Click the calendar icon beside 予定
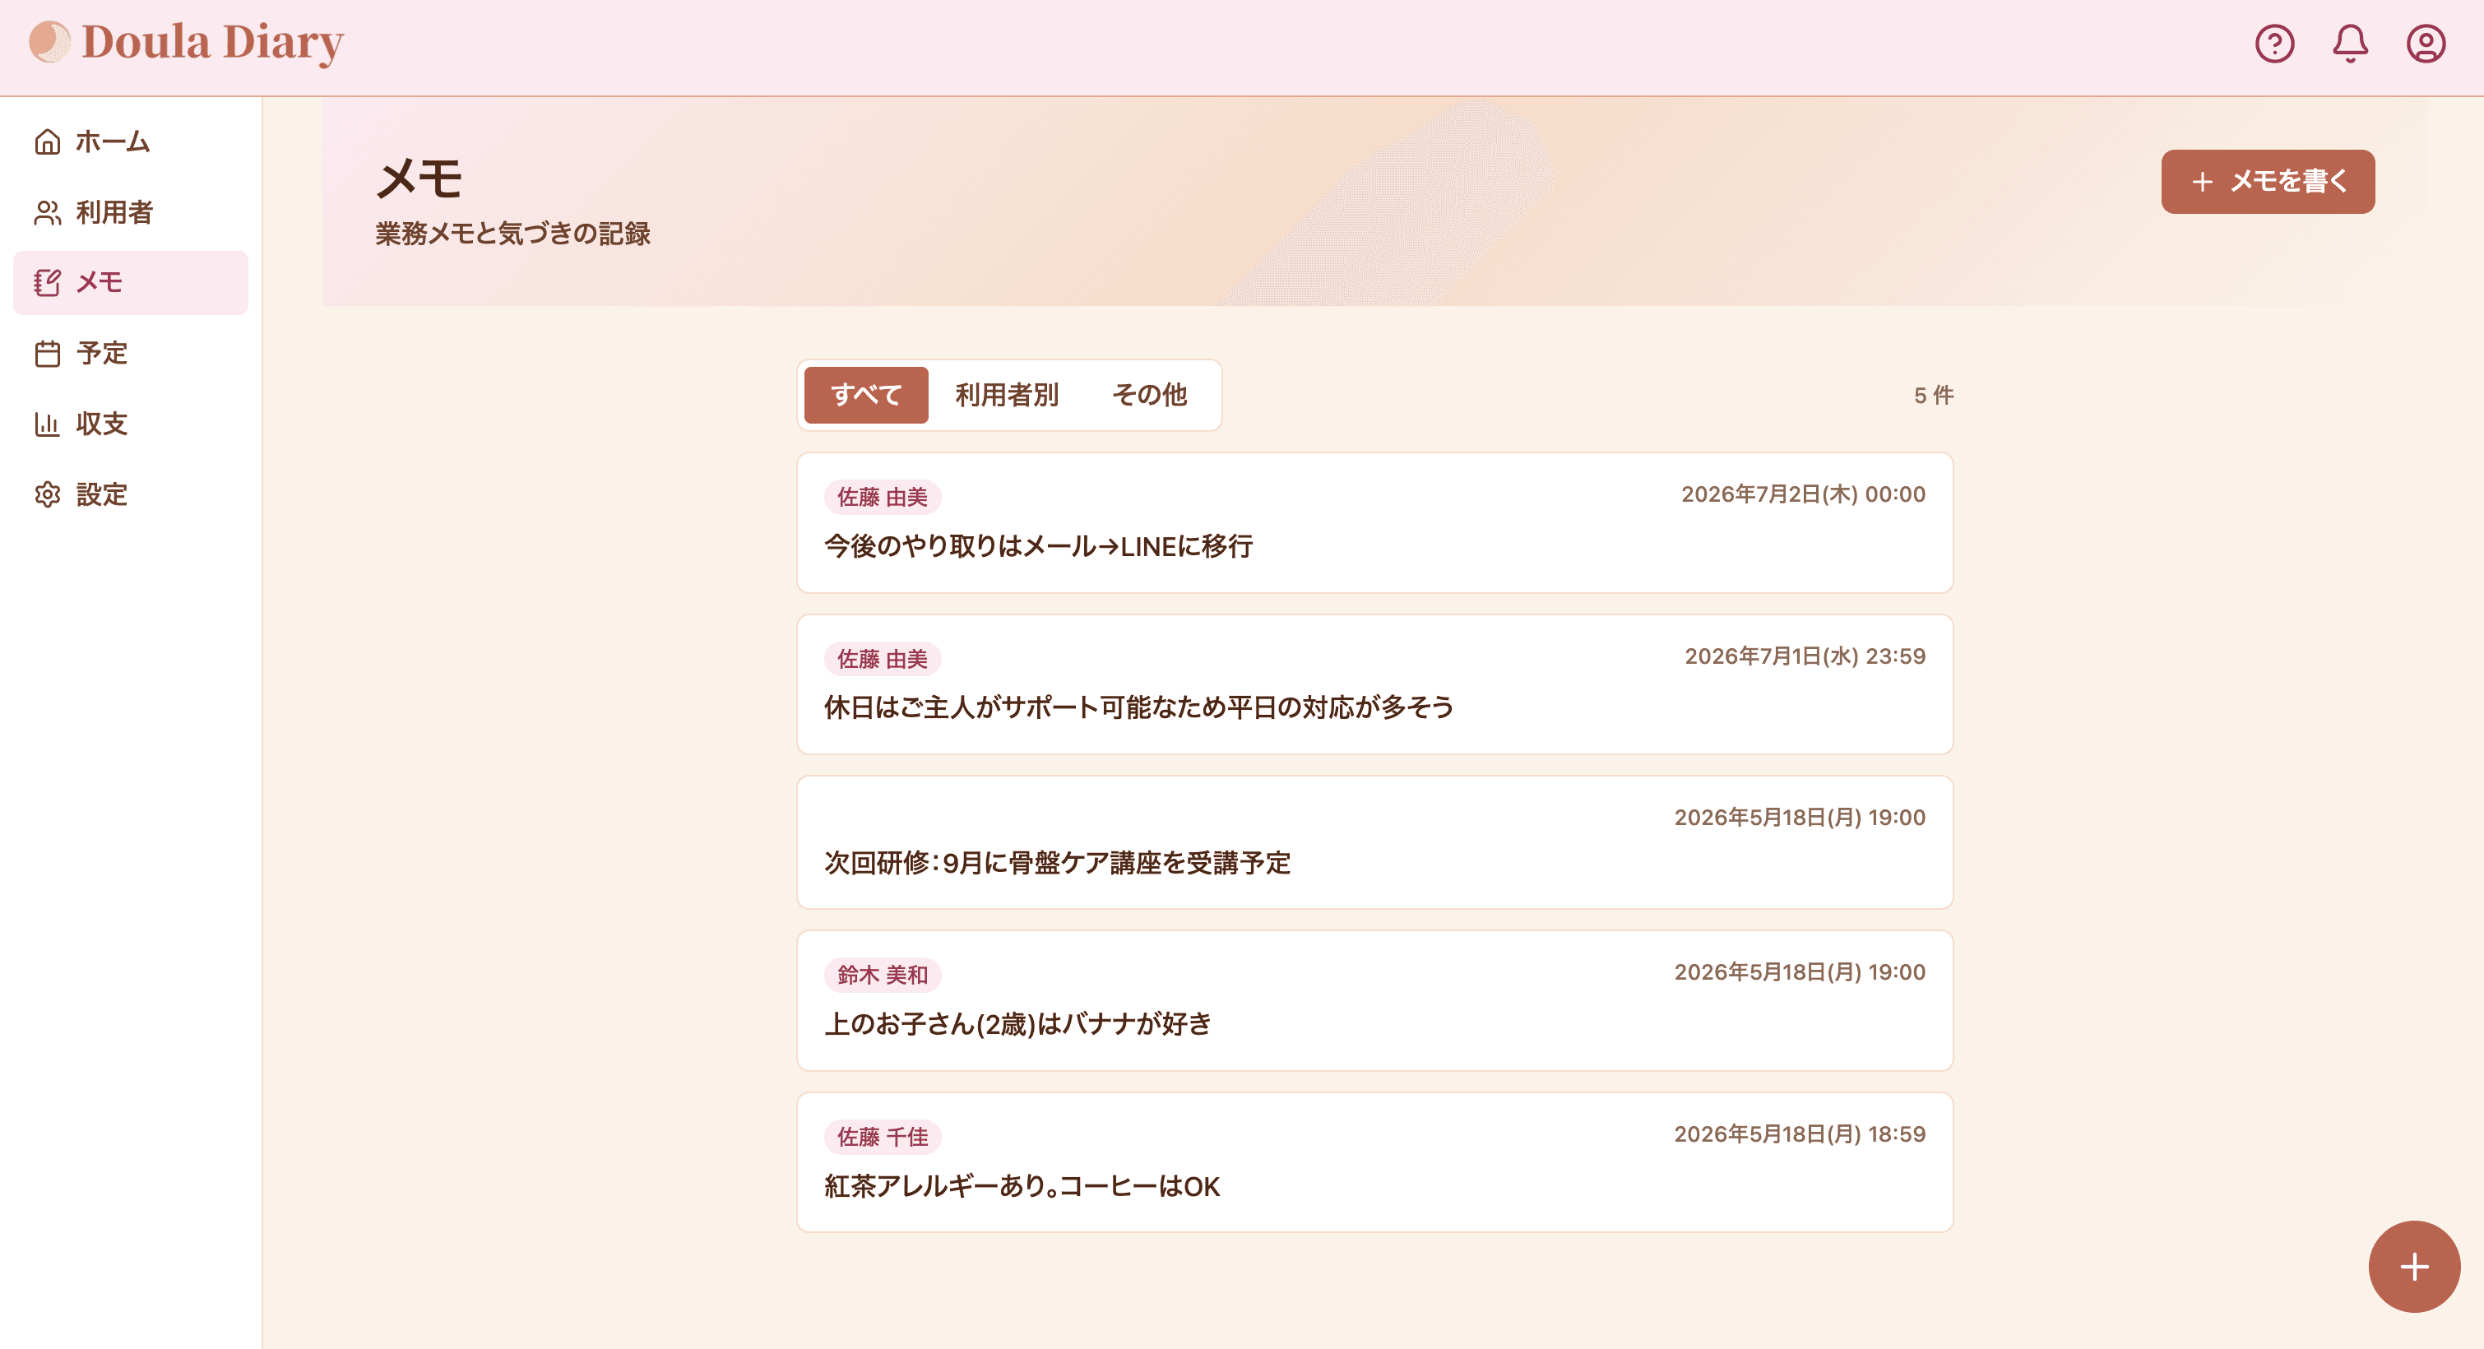Image resolution: width=2484 pixels, height=1349 pixels. pos(47,354)
